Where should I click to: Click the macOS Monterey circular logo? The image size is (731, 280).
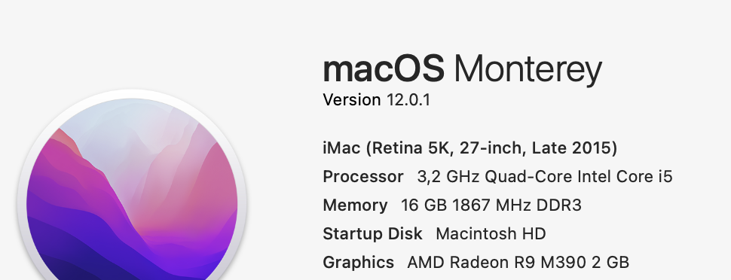click(x=132, y=196)
